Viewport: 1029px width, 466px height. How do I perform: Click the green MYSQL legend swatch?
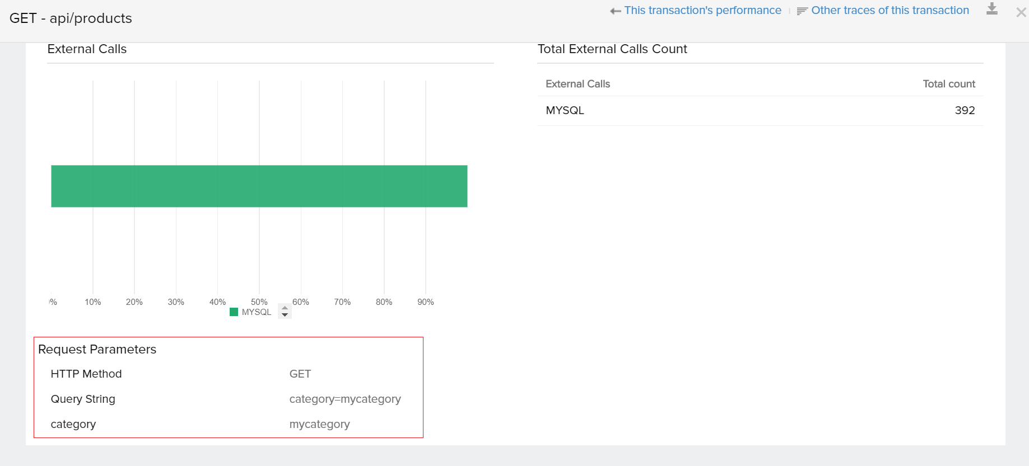pos(234,312)
